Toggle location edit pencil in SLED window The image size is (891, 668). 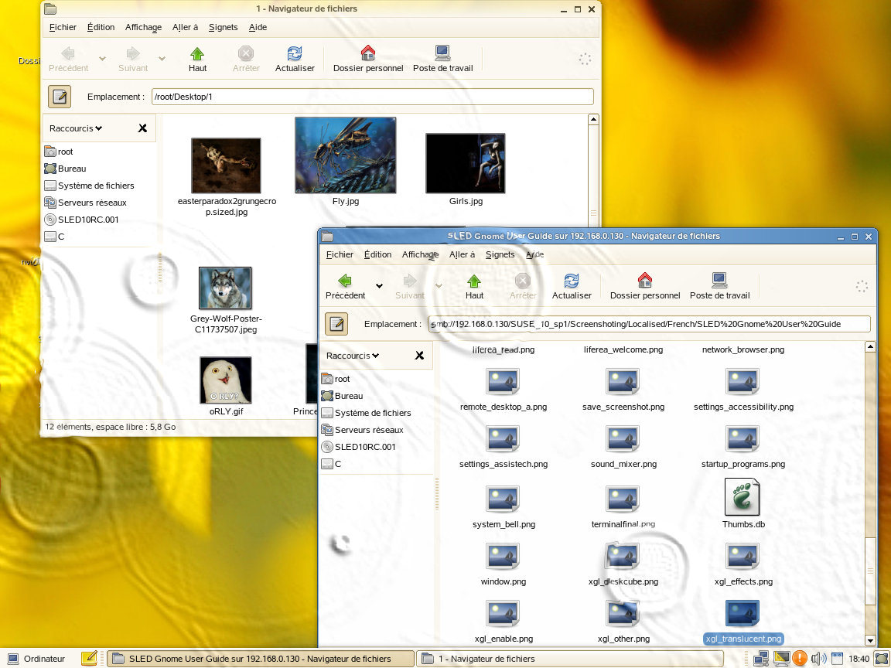(336, 324)
